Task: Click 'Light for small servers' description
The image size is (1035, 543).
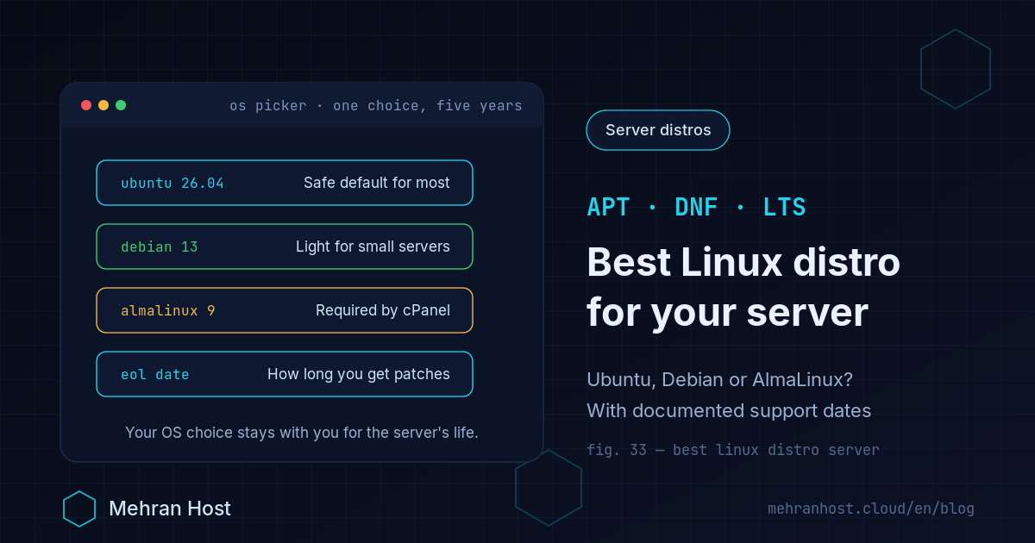Action: tap(373, 247)
